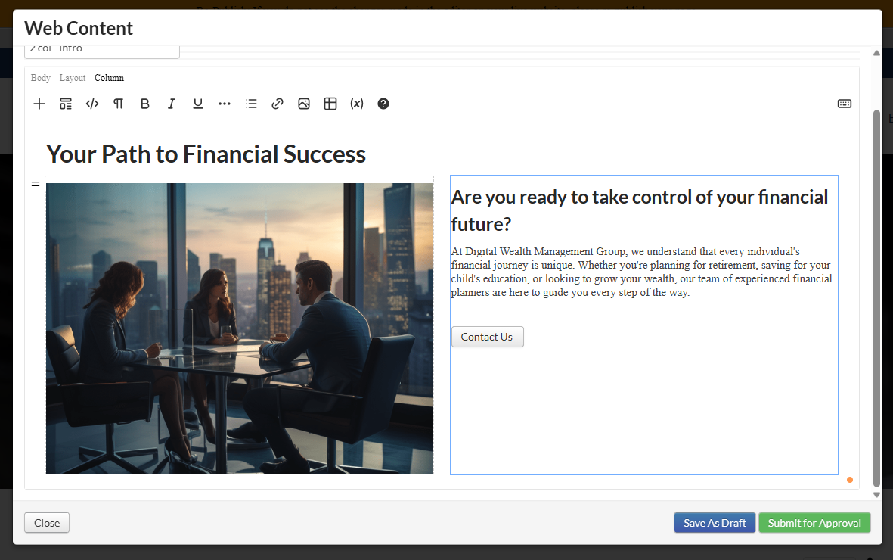Toggle italic formatting
The height and width of the screenshot is (560, 893).
click(x=172, y=104)
